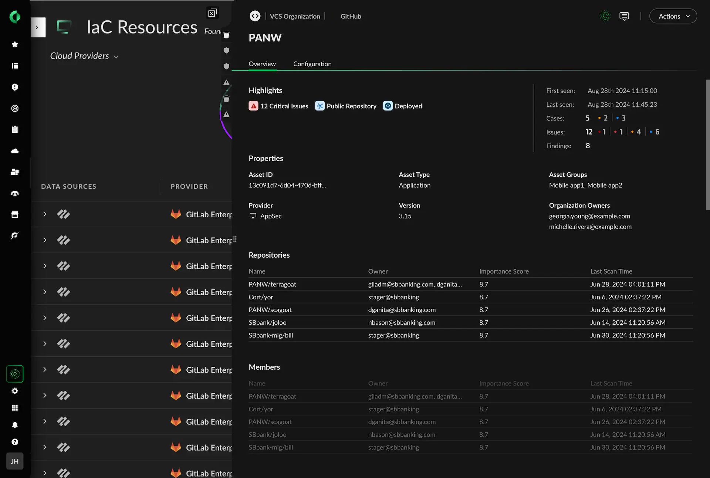
Task: Open the comments icon in panel header
Action: click(624, 16)
